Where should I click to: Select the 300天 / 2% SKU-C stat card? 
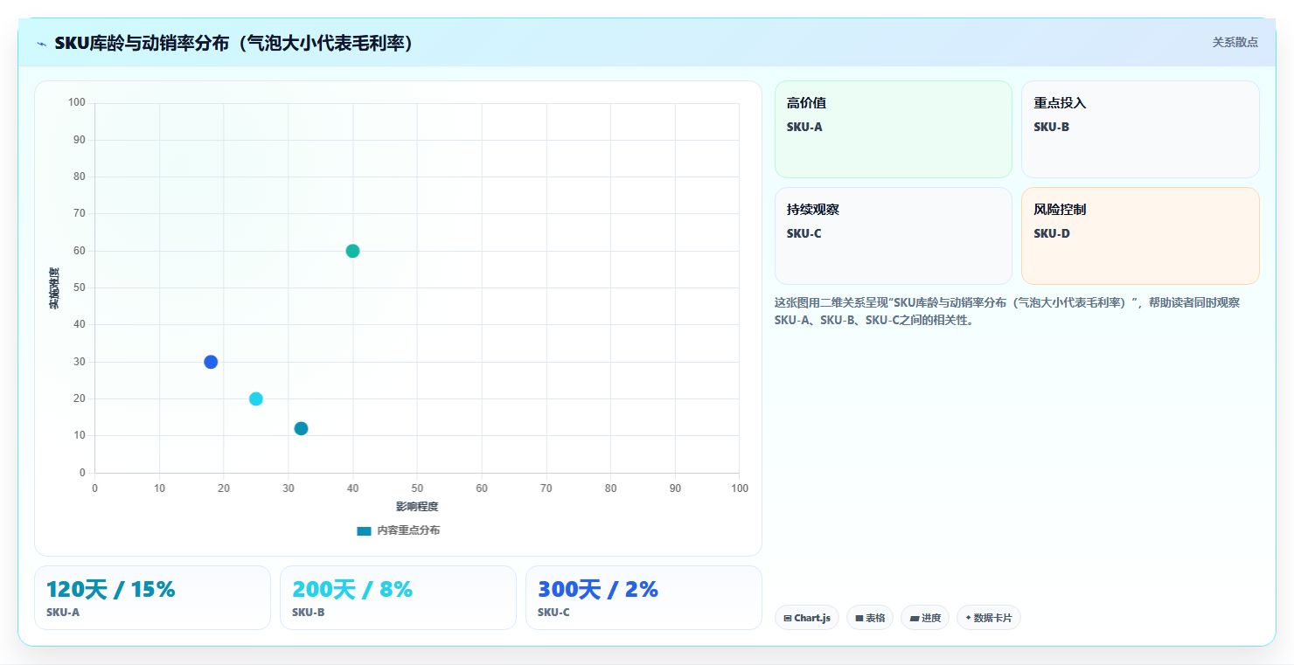644,598
